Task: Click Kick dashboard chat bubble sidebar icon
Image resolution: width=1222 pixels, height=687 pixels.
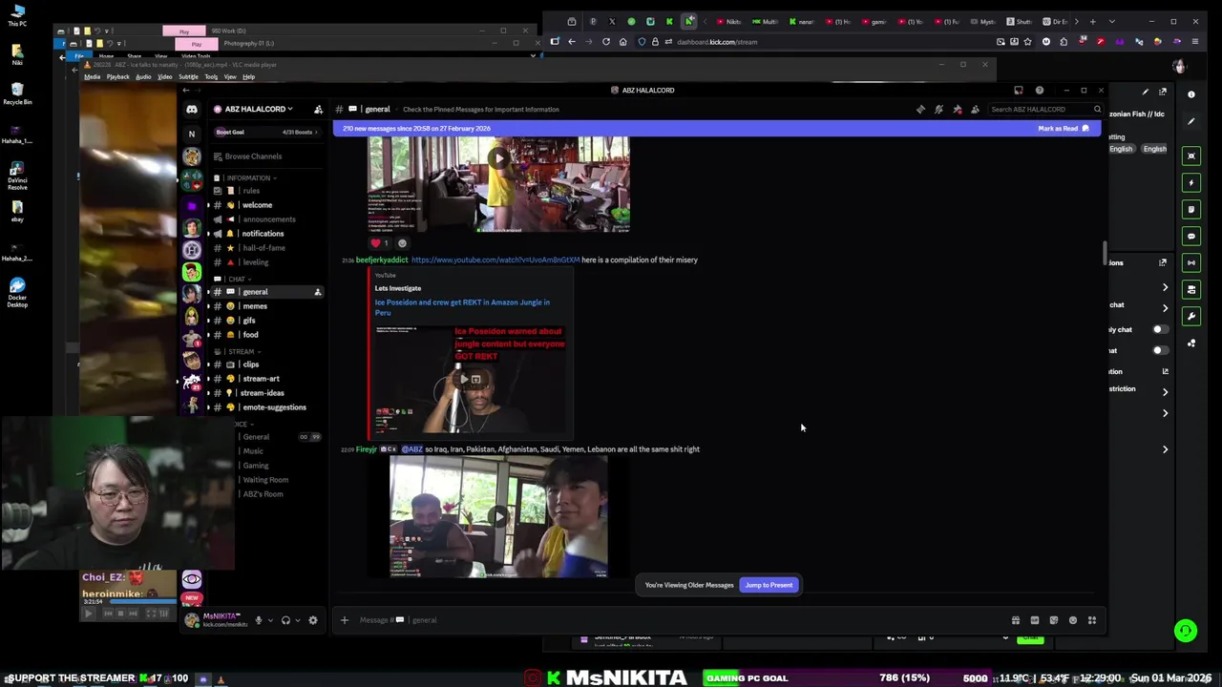Action: [x=1191, y=236]
